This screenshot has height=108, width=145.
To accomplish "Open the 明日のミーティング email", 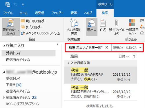I will (x=100, y=92).
